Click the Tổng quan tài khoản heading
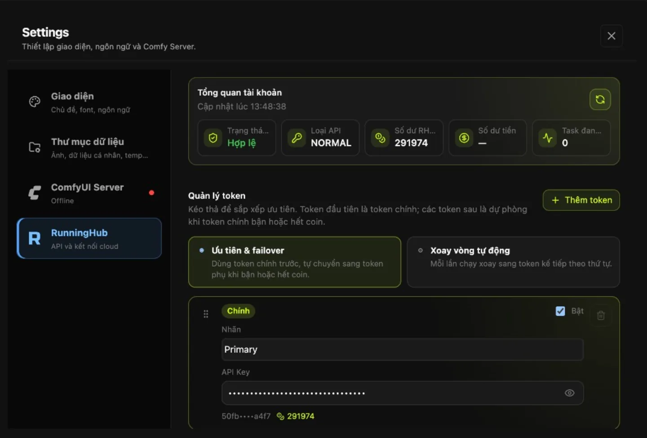Image resolution: width=647 pixels, height=438 pixels. (239, 93)
